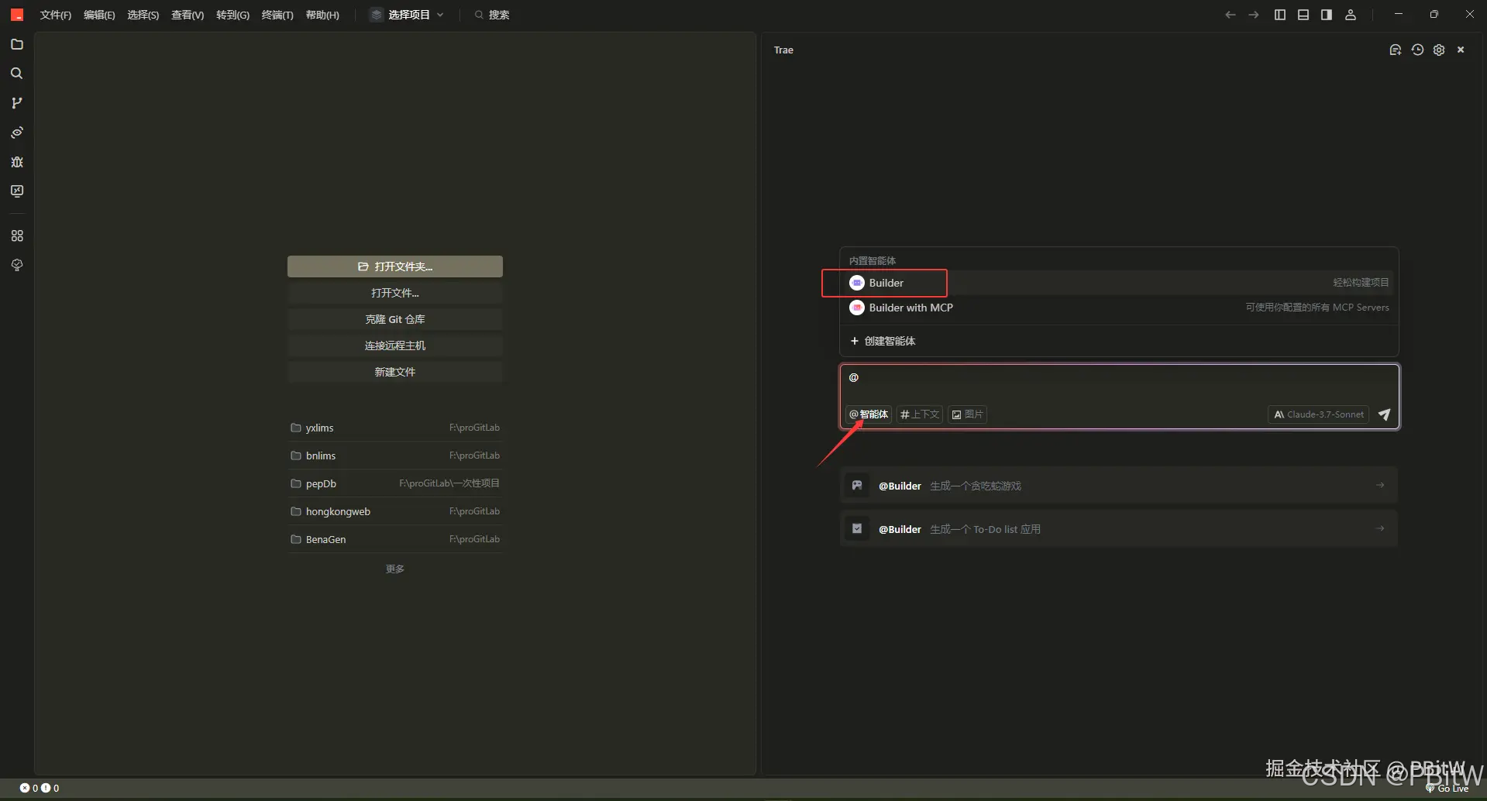This screenshot has height=801, width=1487.
Task: Click the 打开文件夹... button
Action: point(395,266)
